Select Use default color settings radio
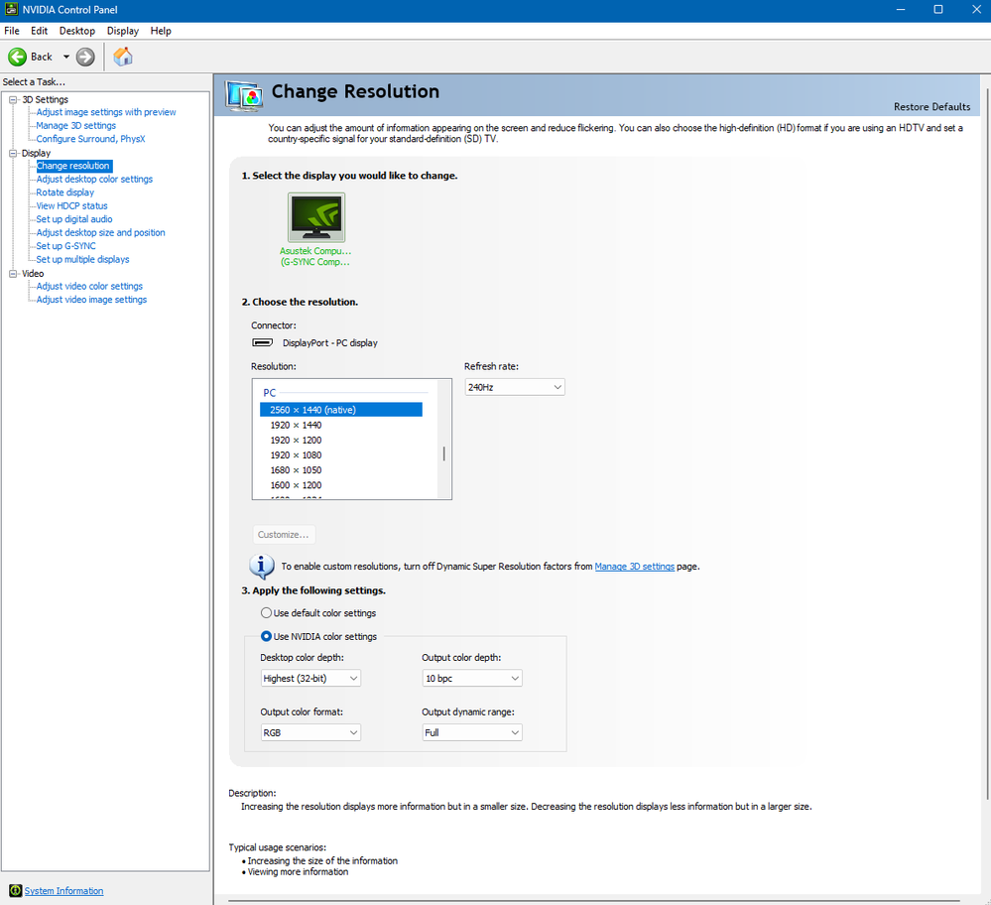 pyautogui.click(x=266, y=613)
